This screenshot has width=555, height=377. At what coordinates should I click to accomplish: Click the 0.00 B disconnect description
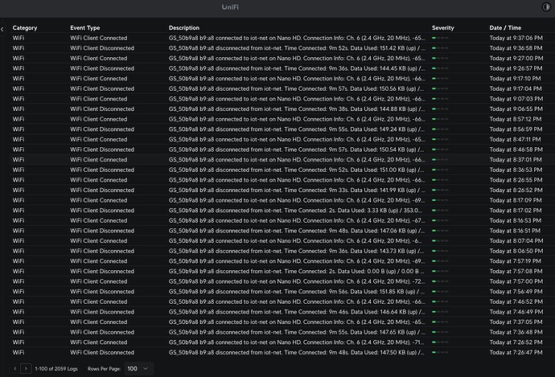(297, 271)
